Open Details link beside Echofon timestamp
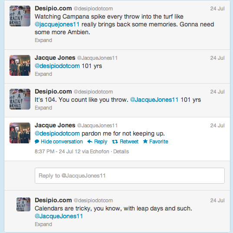Image resolution: width=233 pixels, height=233 pixels. pyautogui.click(x=121, y=152)
